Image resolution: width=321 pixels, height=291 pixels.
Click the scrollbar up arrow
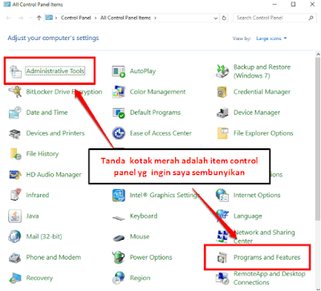[x=318, y=55]
